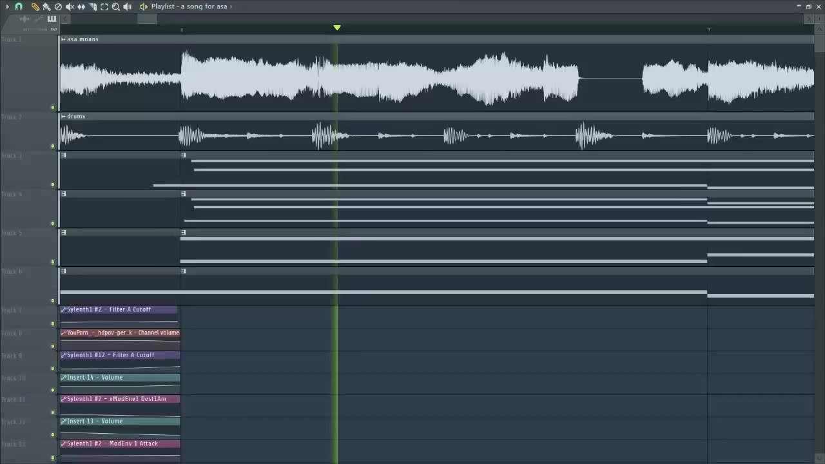825x464 pixels.
Task: Toggle the Track 4 mute LED
Action: pos(53,224)
